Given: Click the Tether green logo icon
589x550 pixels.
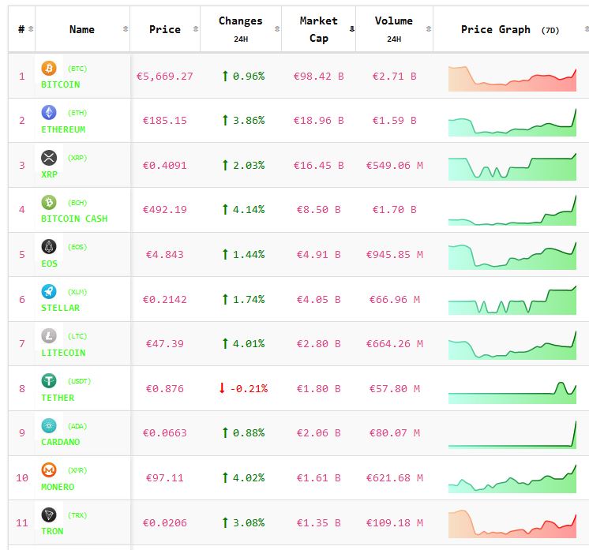Looking at the screenshot, I should tap(49, 381).
